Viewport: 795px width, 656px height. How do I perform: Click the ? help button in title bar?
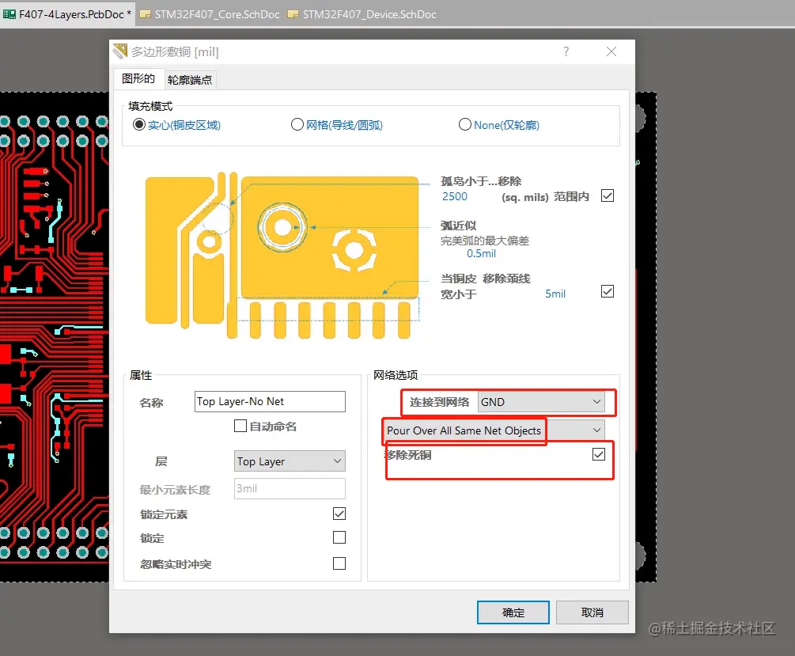566,51
